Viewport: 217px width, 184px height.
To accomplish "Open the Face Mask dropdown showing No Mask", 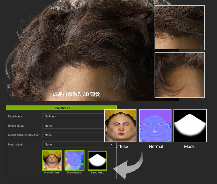I will coord(73,116).
